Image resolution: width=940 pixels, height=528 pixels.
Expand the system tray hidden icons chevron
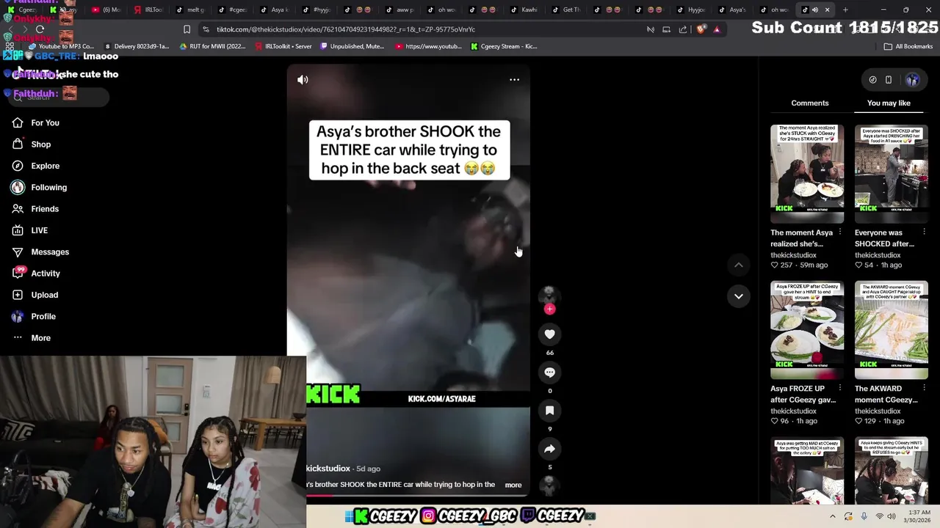coord(832,516)
